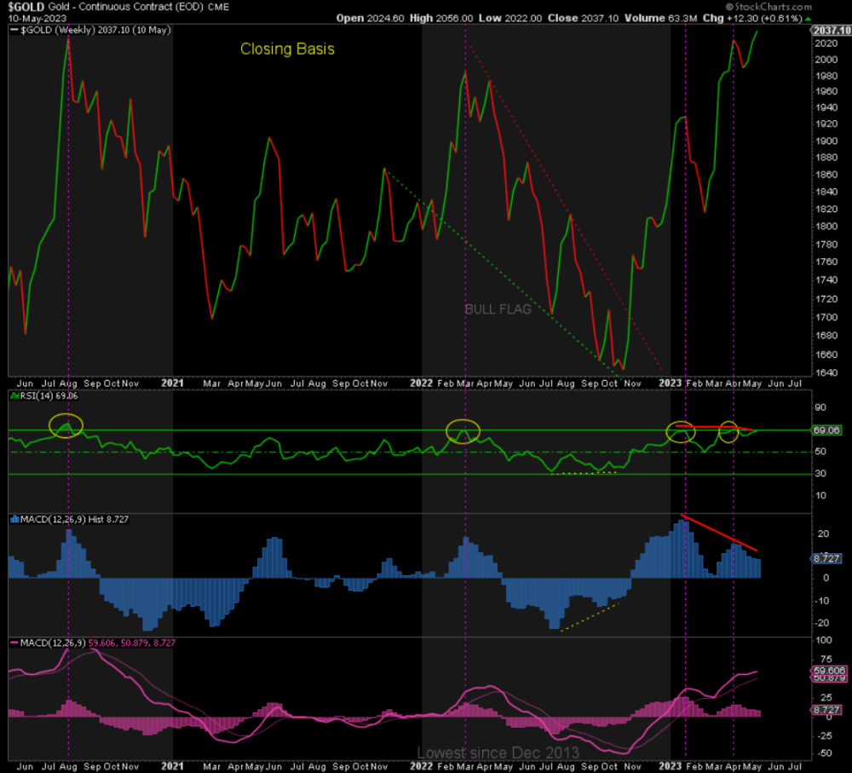Click the 2023 label on the date axis
852x773 pixels.
coord(671,384)
